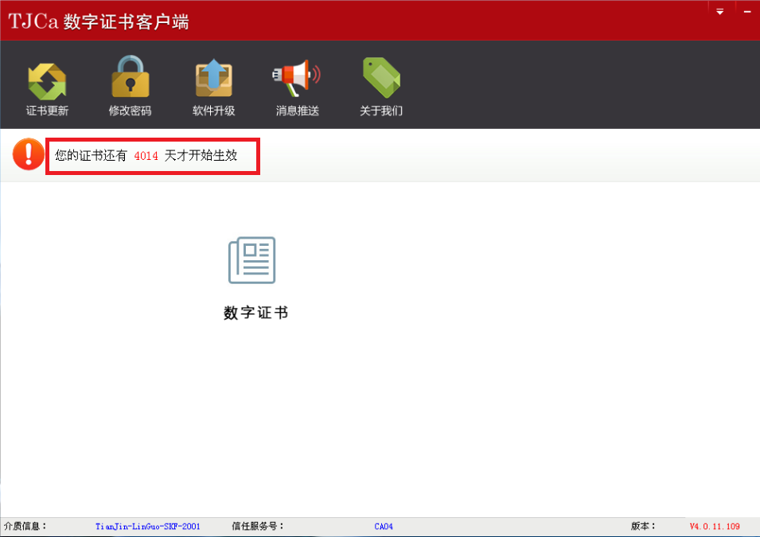This screenshot has width=760, height=537.
Task: Click the 关于我们 text label
Action: click(381, 111)
